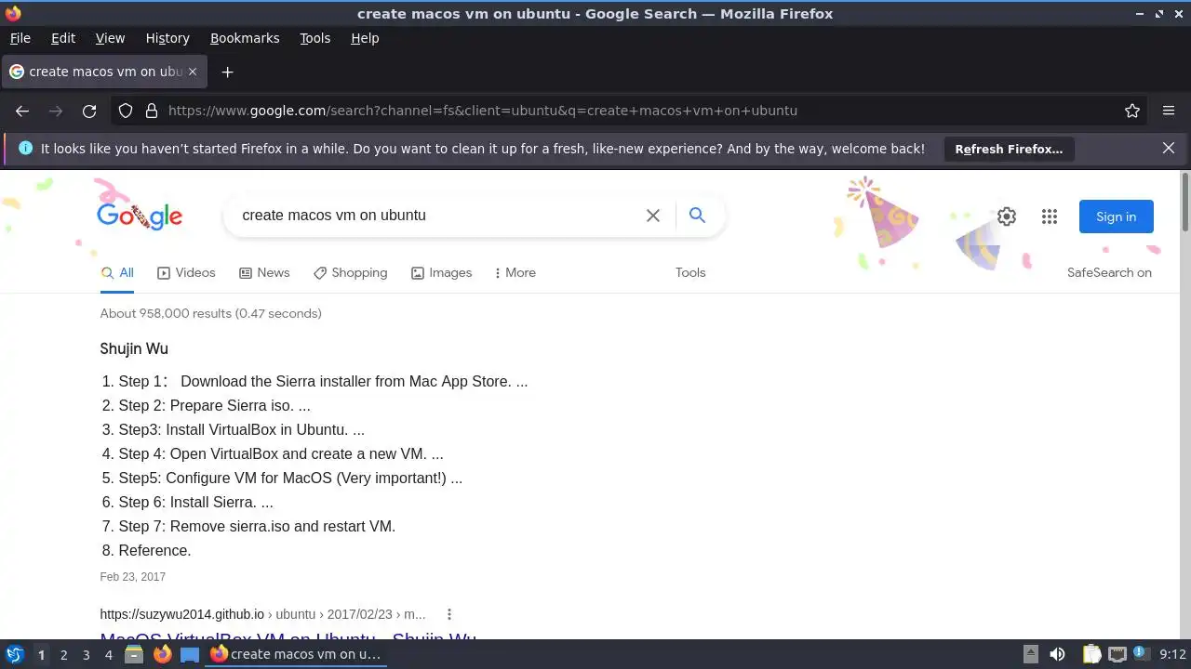View site security padlock information

pyautogui.click(x=152, y=111)
